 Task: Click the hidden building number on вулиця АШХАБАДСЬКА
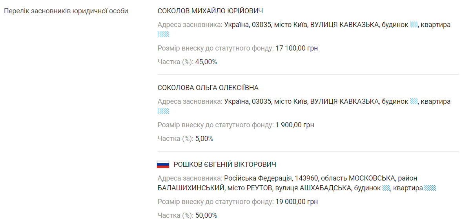pyautogui.click(x=386, y=188)
